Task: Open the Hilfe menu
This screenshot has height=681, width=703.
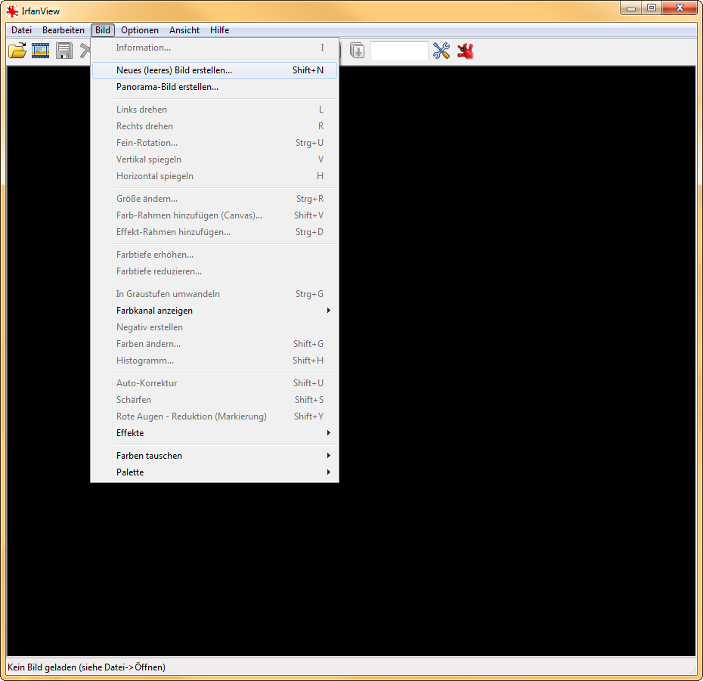Action: click(x=220, y=30)
